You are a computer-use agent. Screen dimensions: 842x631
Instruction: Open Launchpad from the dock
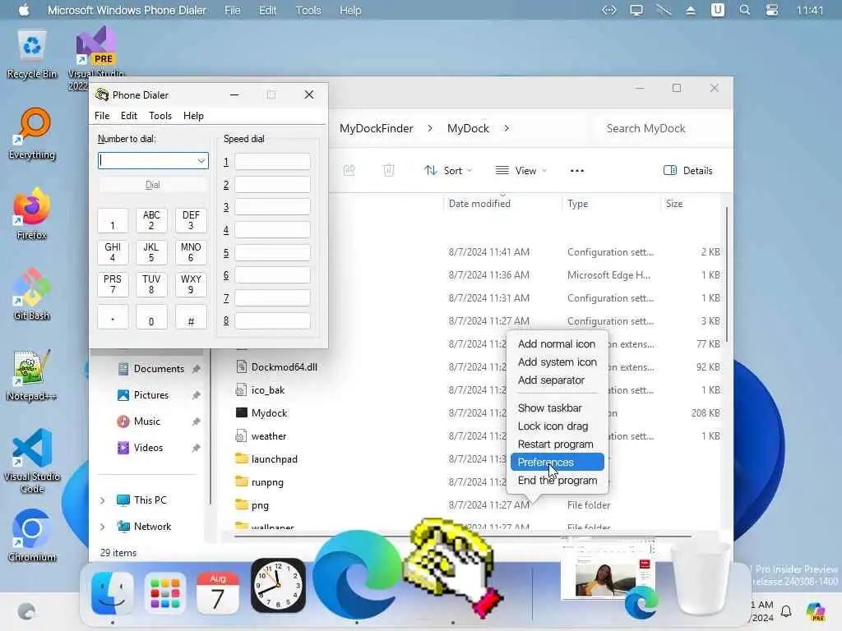[x=164, y=593]
